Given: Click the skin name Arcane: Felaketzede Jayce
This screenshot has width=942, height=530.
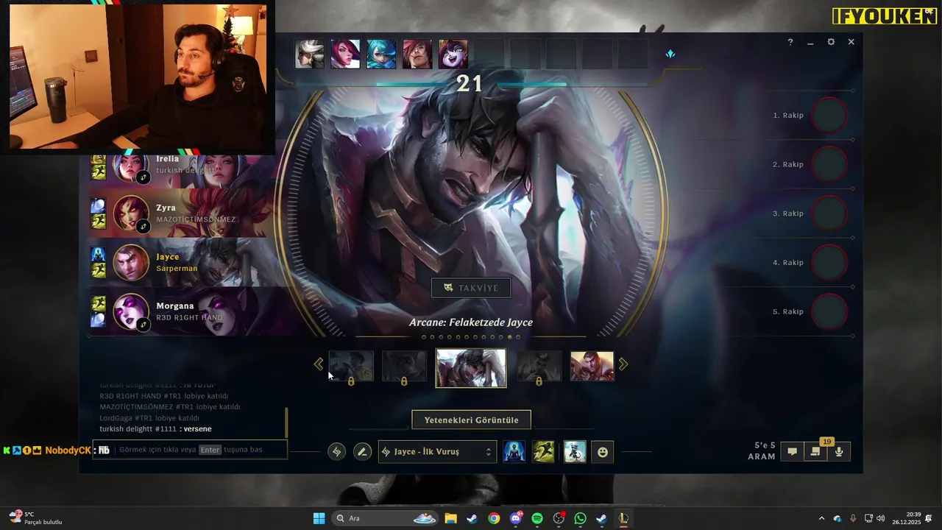Looking at the screenshot, I should 471,322.
